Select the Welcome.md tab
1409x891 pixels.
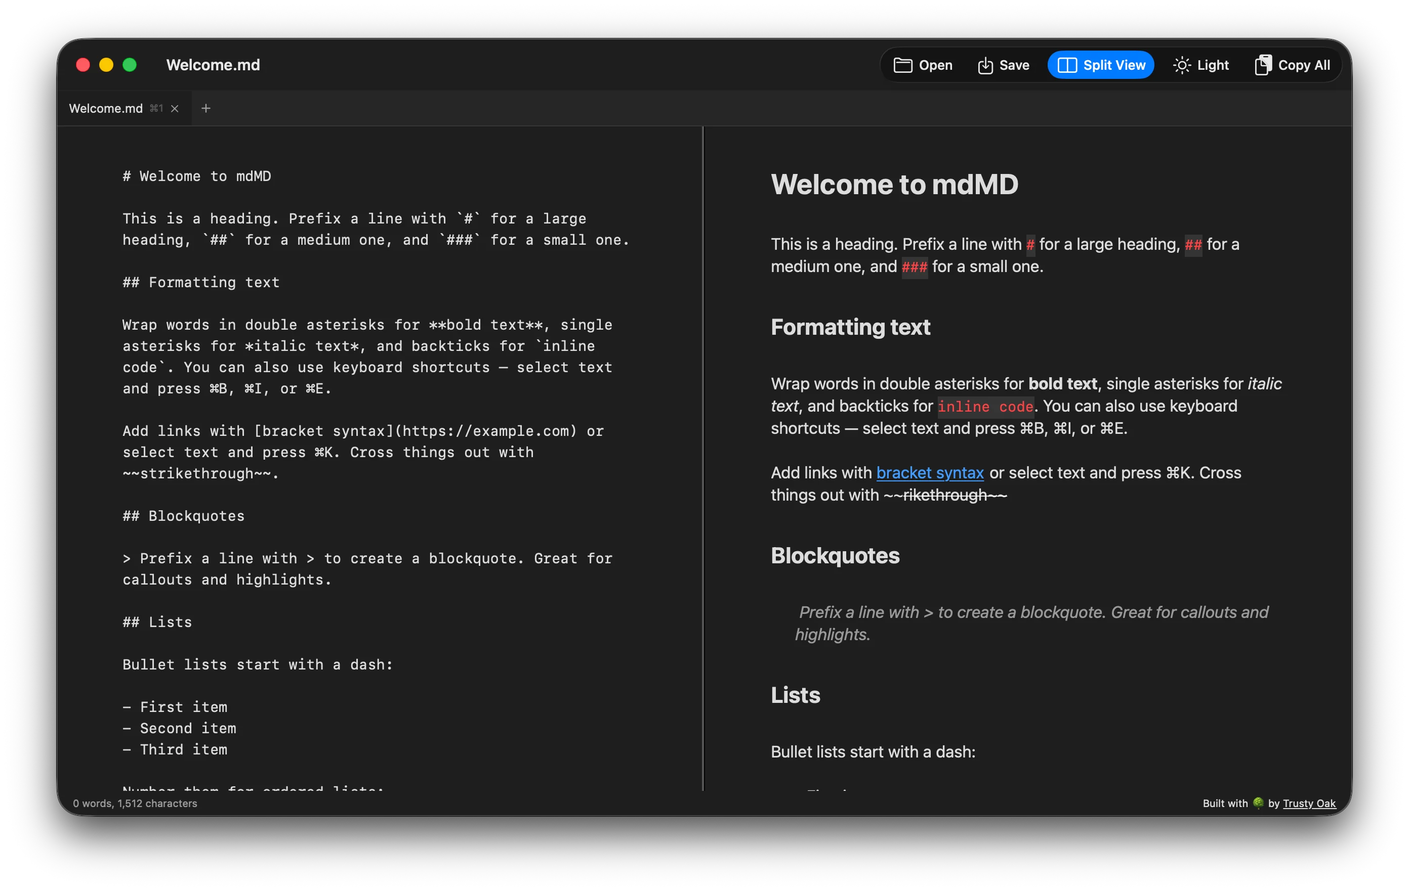105,108
